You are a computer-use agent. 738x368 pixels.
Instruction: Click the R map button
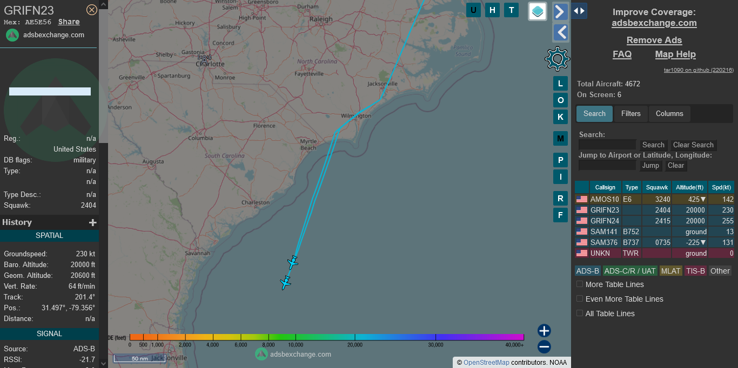pos(560,199)
